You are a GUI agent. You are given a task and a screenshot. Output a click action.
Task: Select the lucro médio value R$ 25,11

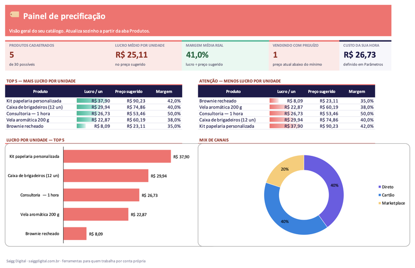[132, 55]
